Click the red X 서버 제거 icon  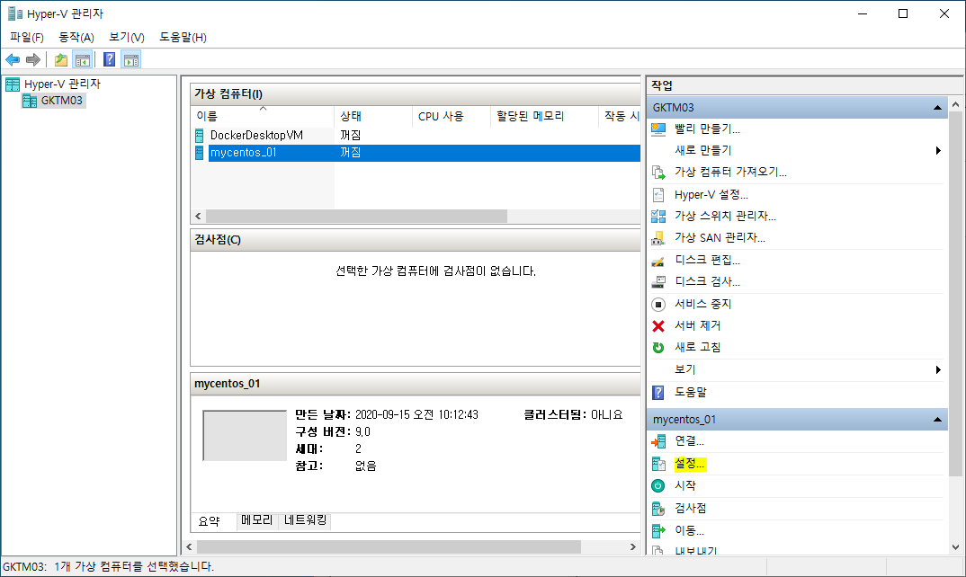658,325
